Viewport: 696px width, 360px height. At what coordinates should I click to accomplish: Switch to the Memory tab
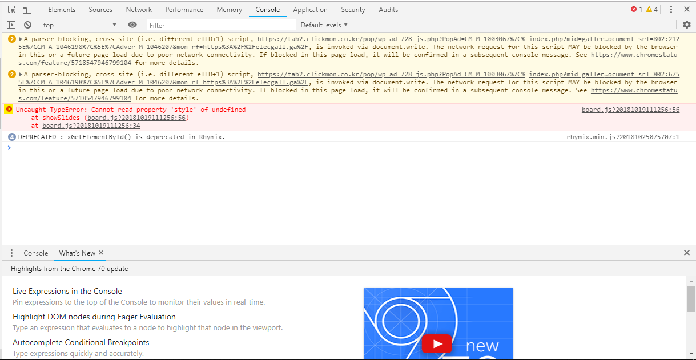pos(230,10)
